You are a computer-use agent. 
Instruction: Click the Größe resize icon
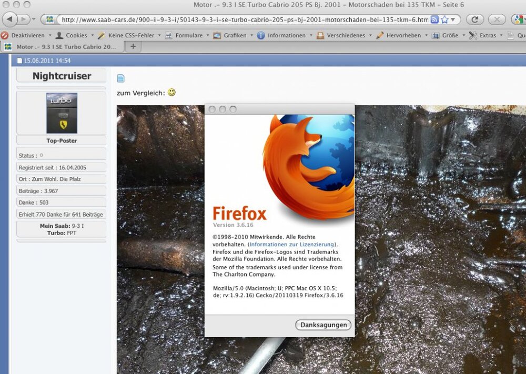coord(436,35)
